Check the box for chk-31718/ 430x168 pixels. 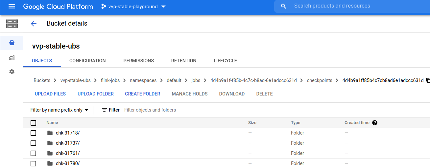(x=33, y=133)
